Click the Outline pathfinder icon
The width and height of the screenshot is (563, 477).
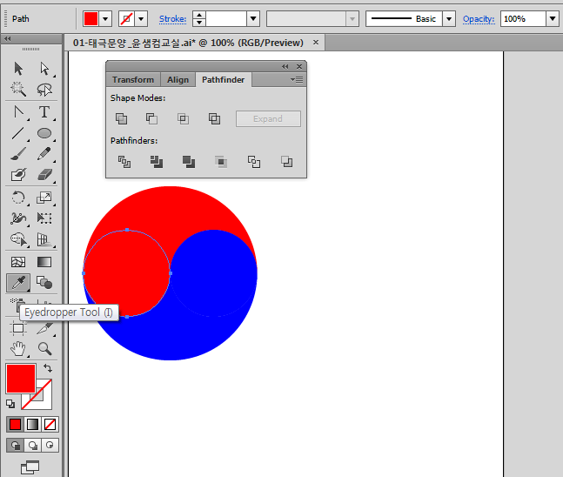click(254, 162)
